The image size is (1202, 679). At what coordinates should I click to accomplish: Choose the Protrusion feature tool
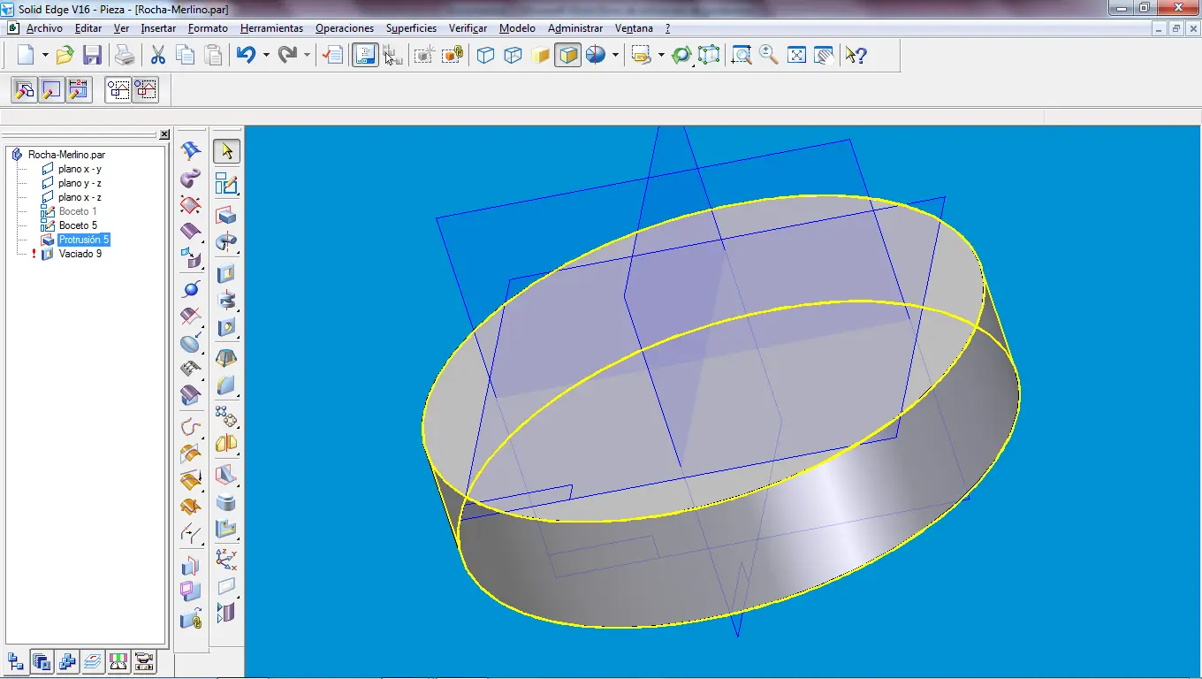tap(227, 216)
